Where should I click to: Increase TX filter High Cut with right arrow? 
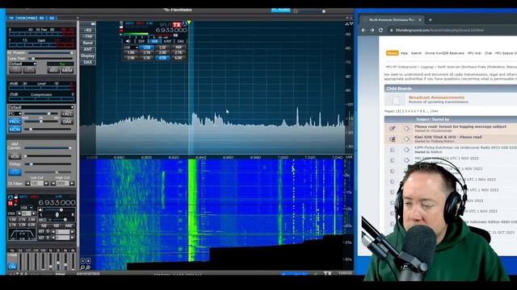pyautogui.click(x=72, y=184)
